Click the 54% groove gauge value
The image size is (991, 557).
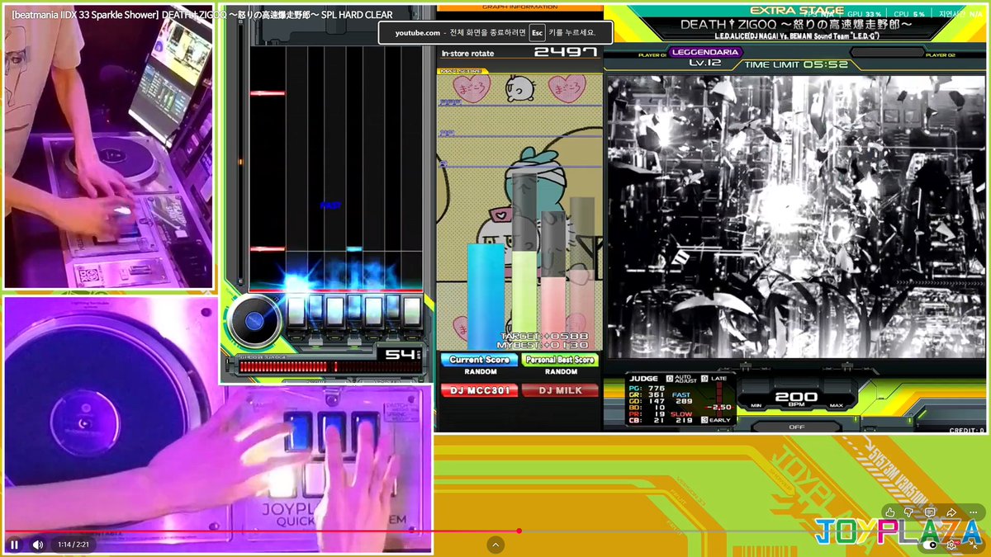pos(403,355)
